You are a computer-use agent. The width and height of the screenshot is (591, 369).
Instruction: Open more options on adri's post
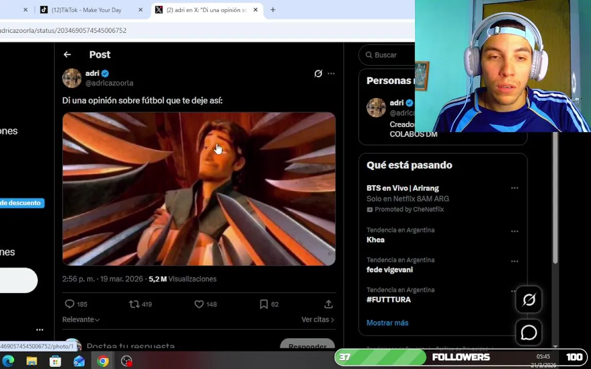(x=331, y=73)
